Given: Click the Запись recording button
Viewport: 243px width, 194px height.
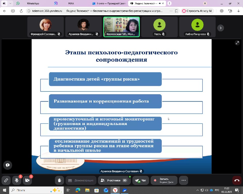Looking at the screenshot, I should (x=164, y=180).
